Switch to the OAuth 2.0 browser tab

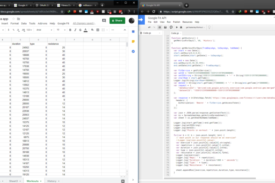44,5
